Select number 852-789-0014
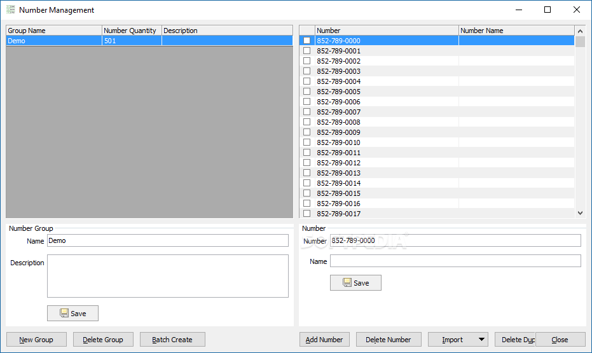Screen dimensions: 592x353 [437, 183]
